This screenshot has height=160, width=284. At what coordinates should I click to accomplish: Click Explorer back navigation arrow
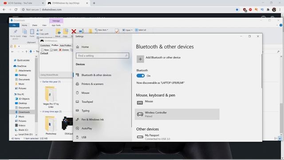(12, 52)
